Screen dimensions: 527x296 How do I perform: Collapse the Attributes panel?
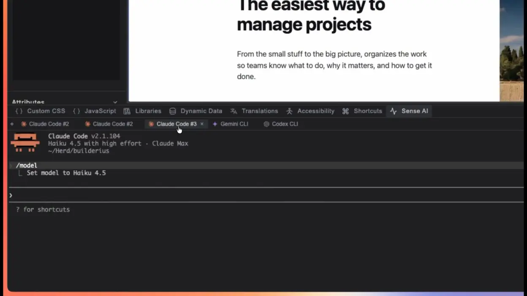(114, 102)
